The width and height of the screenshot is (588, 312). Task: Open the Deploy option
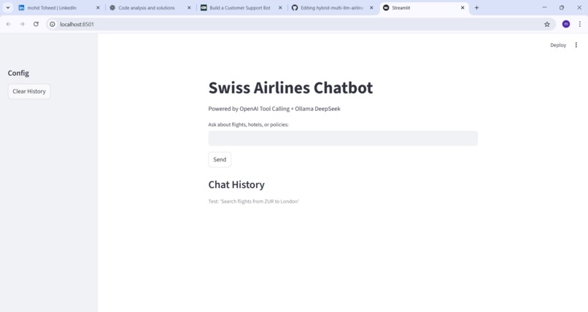coord(558,45)
